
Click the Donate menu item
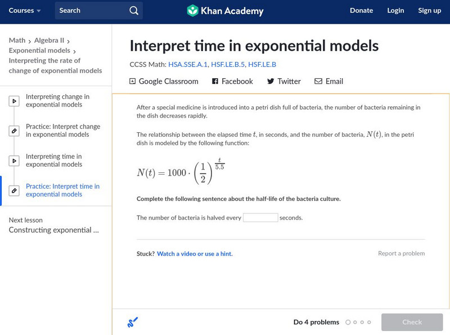(x=361, y=11)
